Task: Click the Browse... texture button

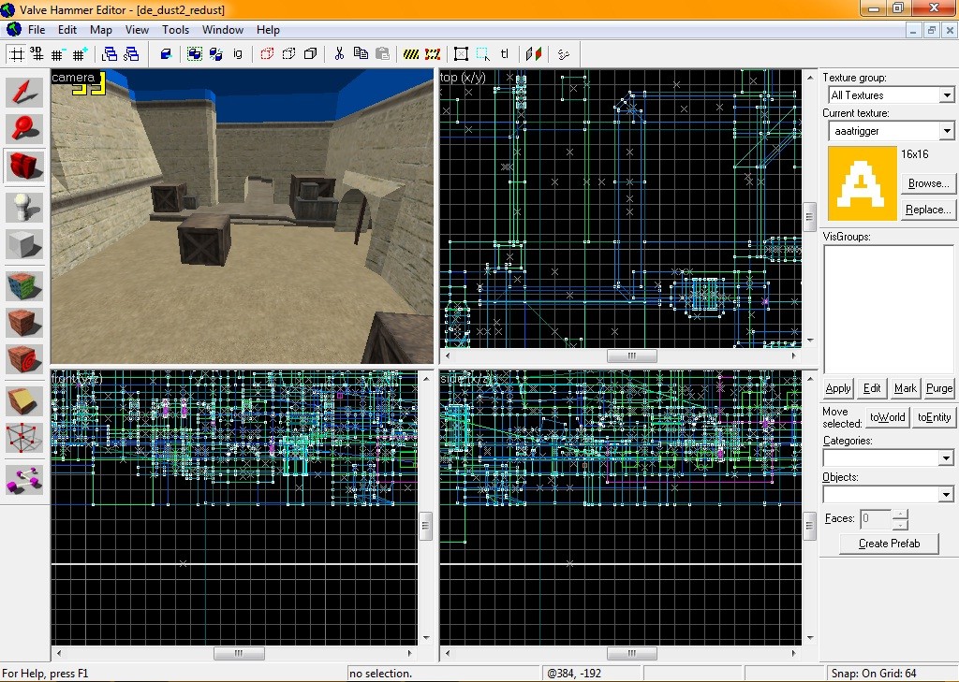Action: pos(927,183)
